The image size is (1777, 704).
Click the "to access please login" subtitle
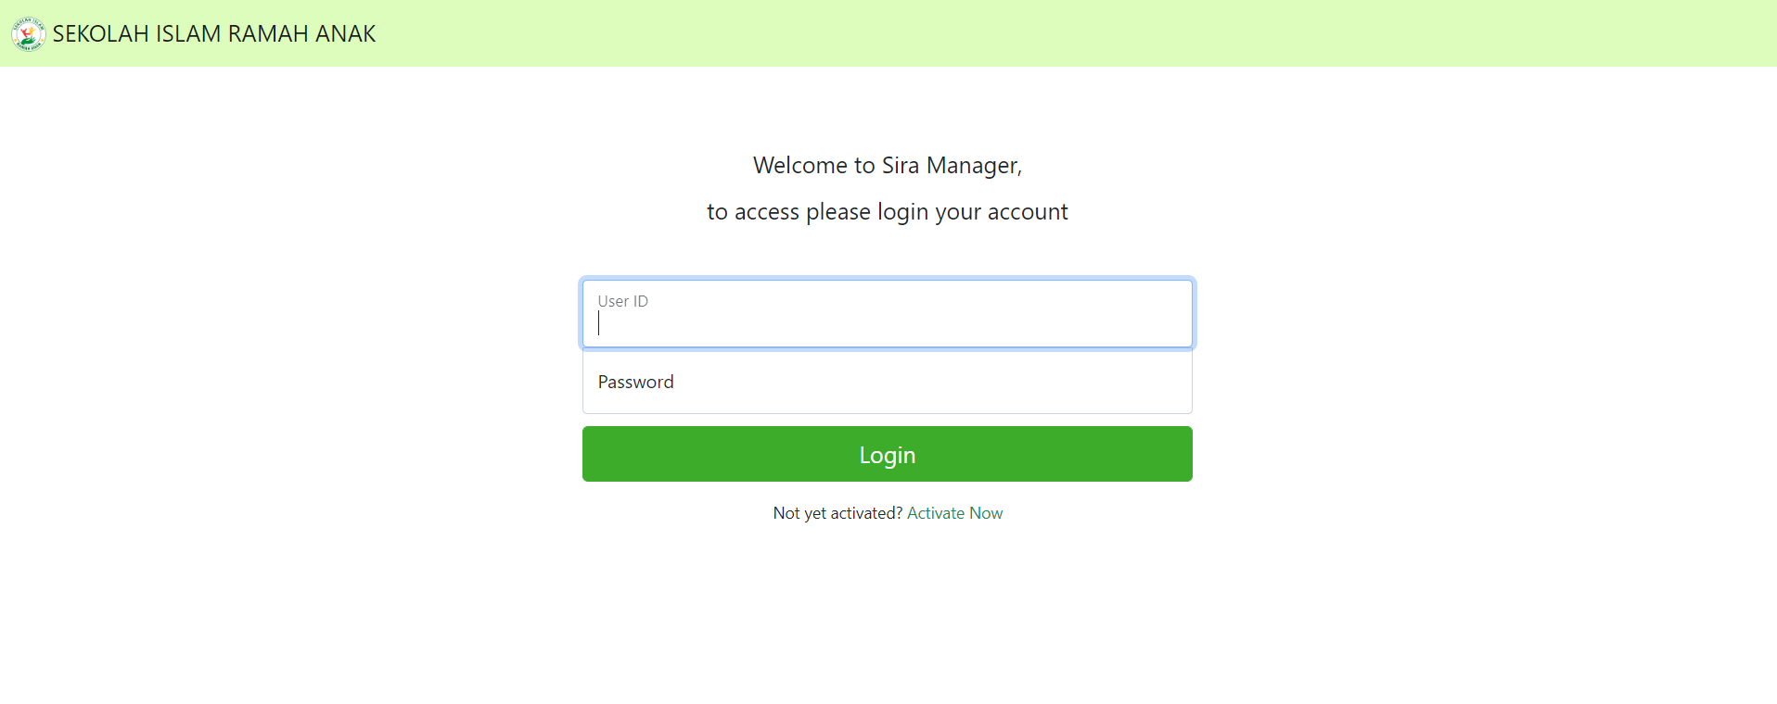pos(887,212)
